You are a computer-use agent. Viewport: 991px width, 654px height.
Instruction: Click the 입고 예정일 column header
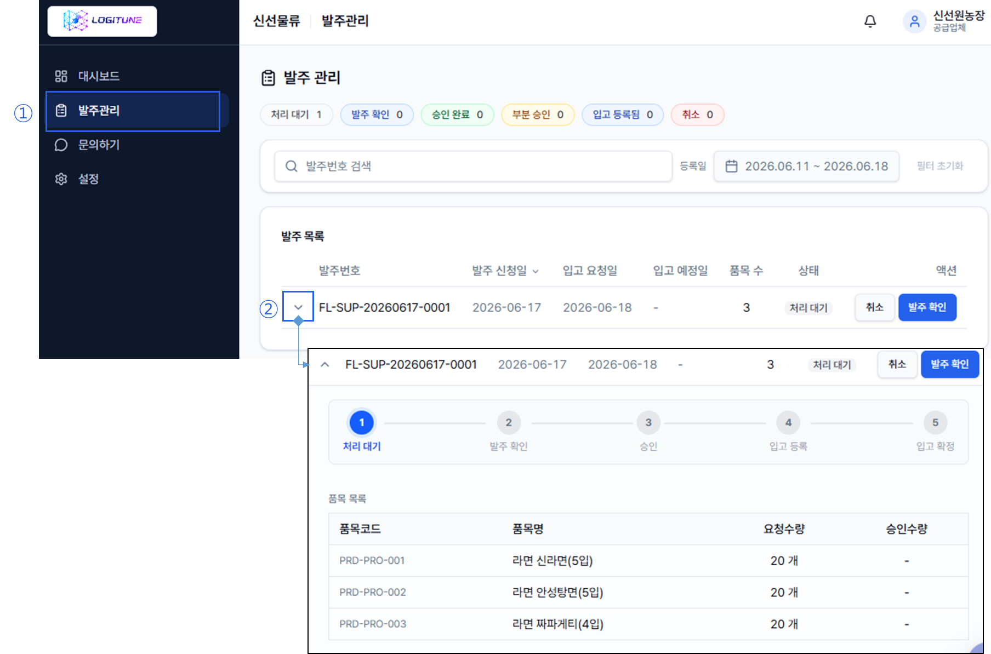(x=681, y=271)
